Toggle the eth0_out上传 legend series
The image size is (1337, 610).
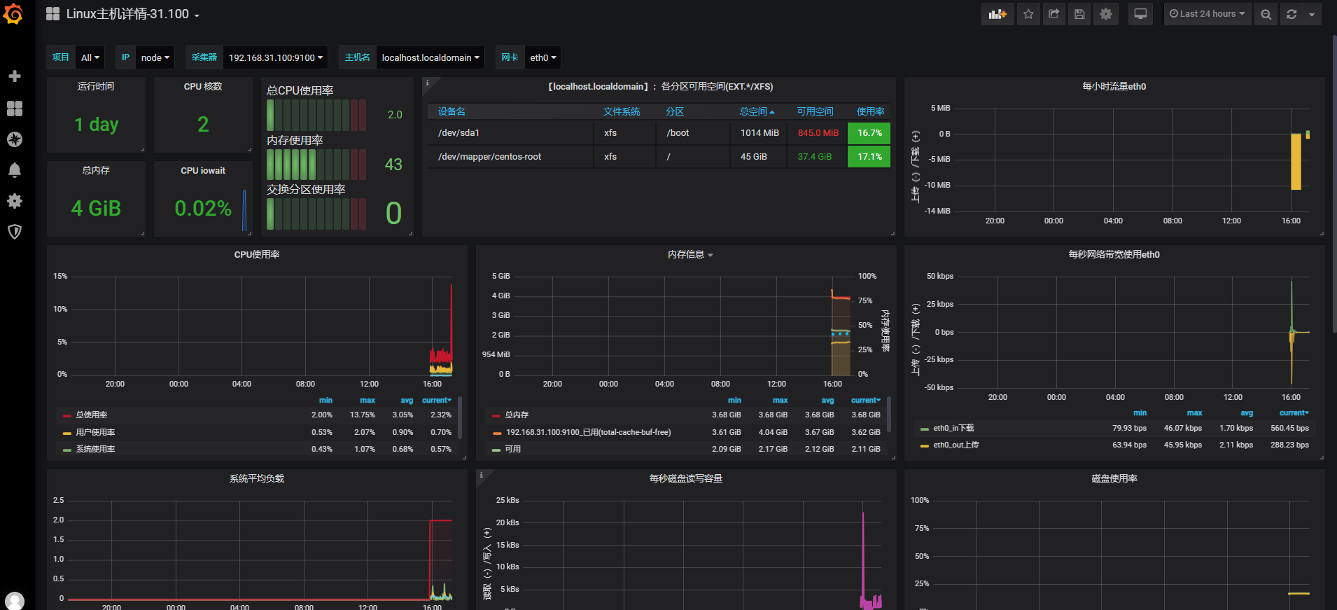coord(955,445)
